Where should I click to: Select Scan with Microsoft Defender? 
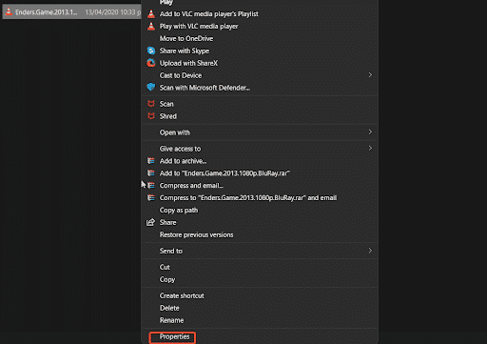pyautogui.click(x=205, y=88)
